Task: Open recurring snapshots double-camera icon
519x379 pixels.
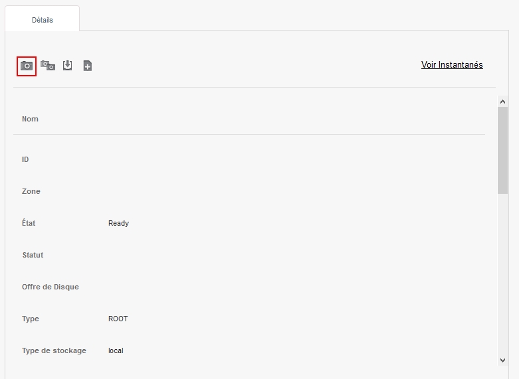Action: coord(48,66)
